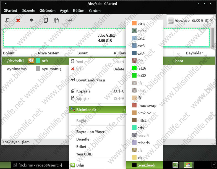217x169 pixels.
Task: Click the Bayraklar column header
Action: coord(194,53)
